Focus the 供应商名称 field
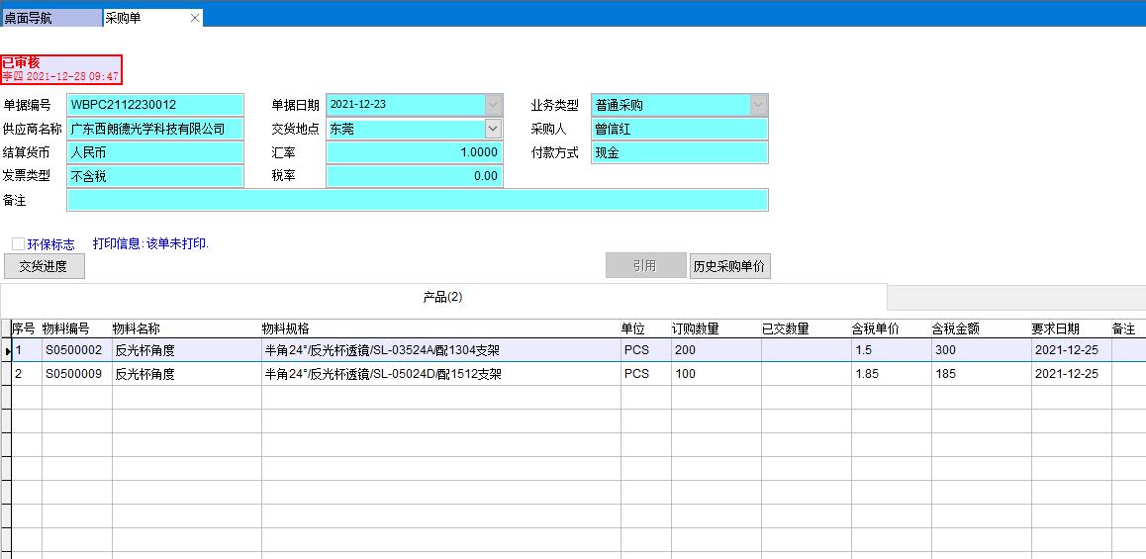The width and height of the screenshot is (1146, 559). (x=155, y=129)
